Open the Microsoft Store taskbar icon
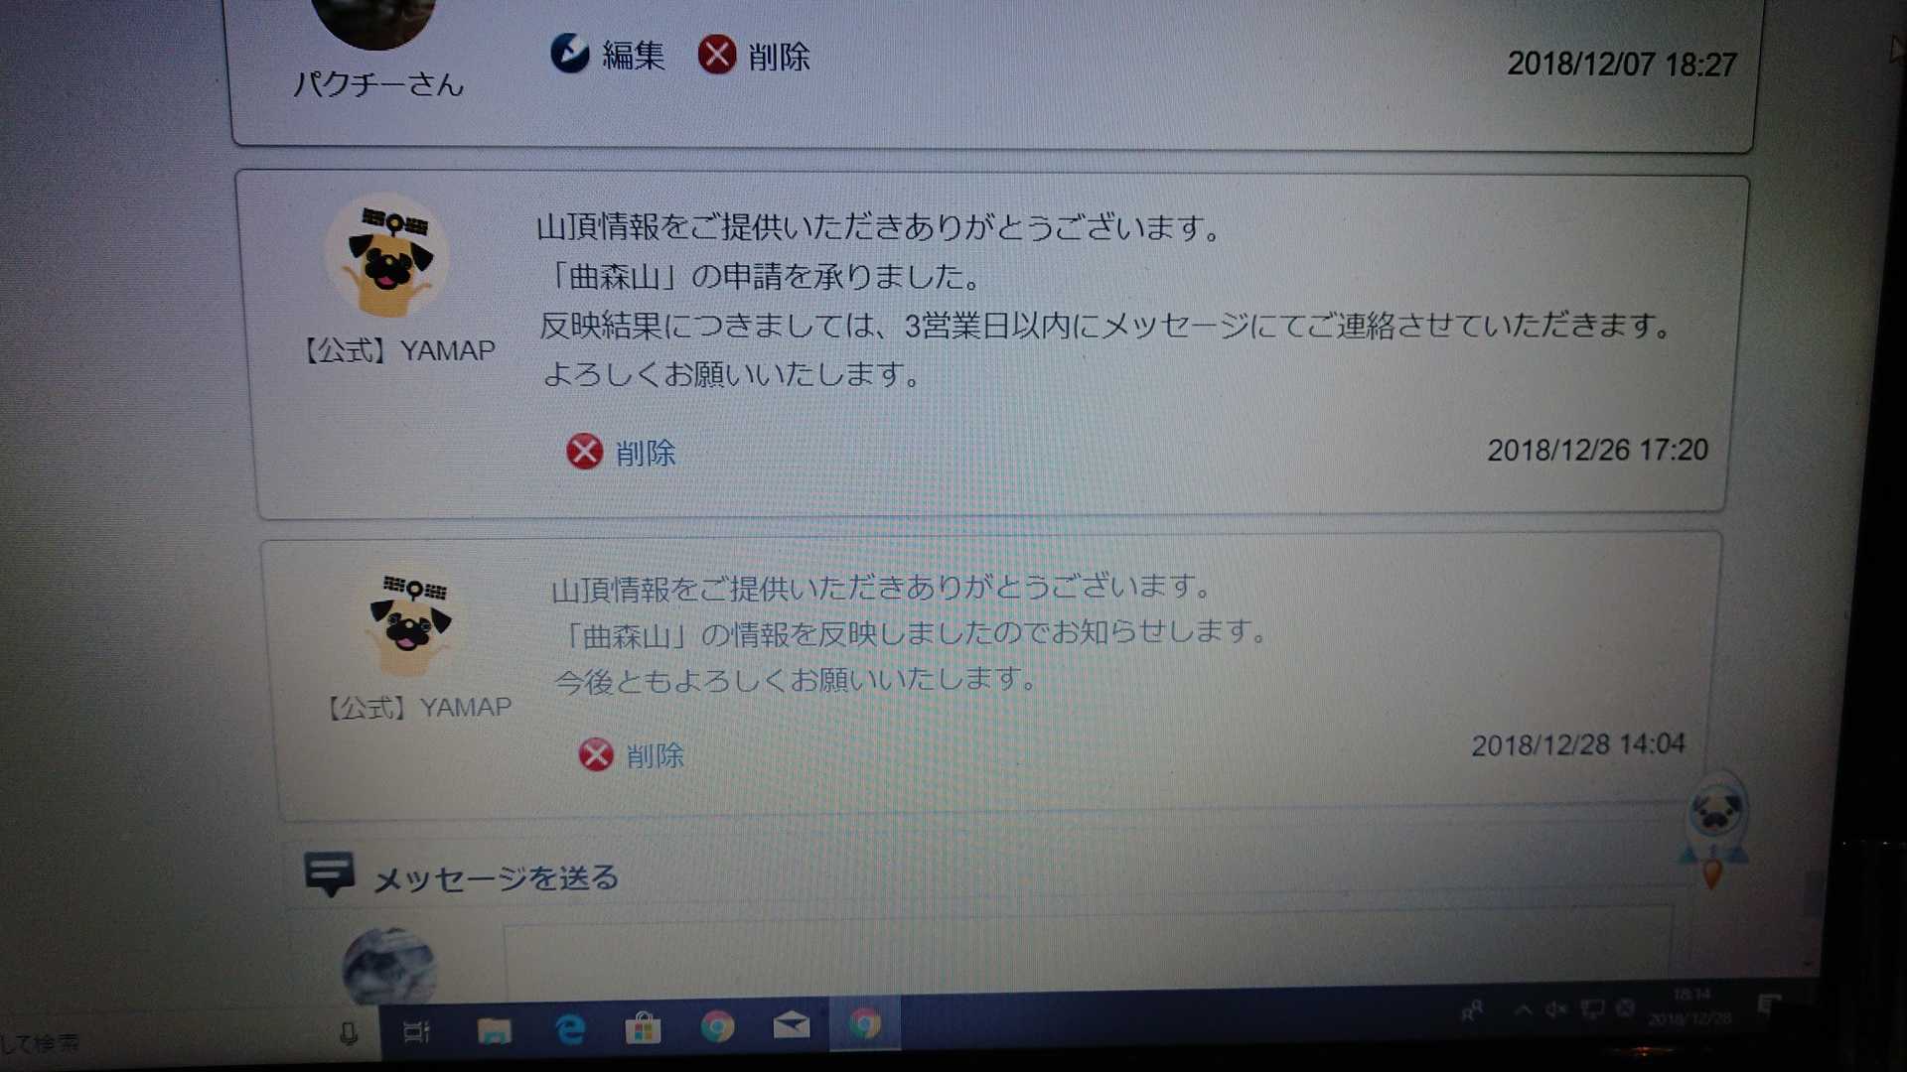 [643, 1028]
